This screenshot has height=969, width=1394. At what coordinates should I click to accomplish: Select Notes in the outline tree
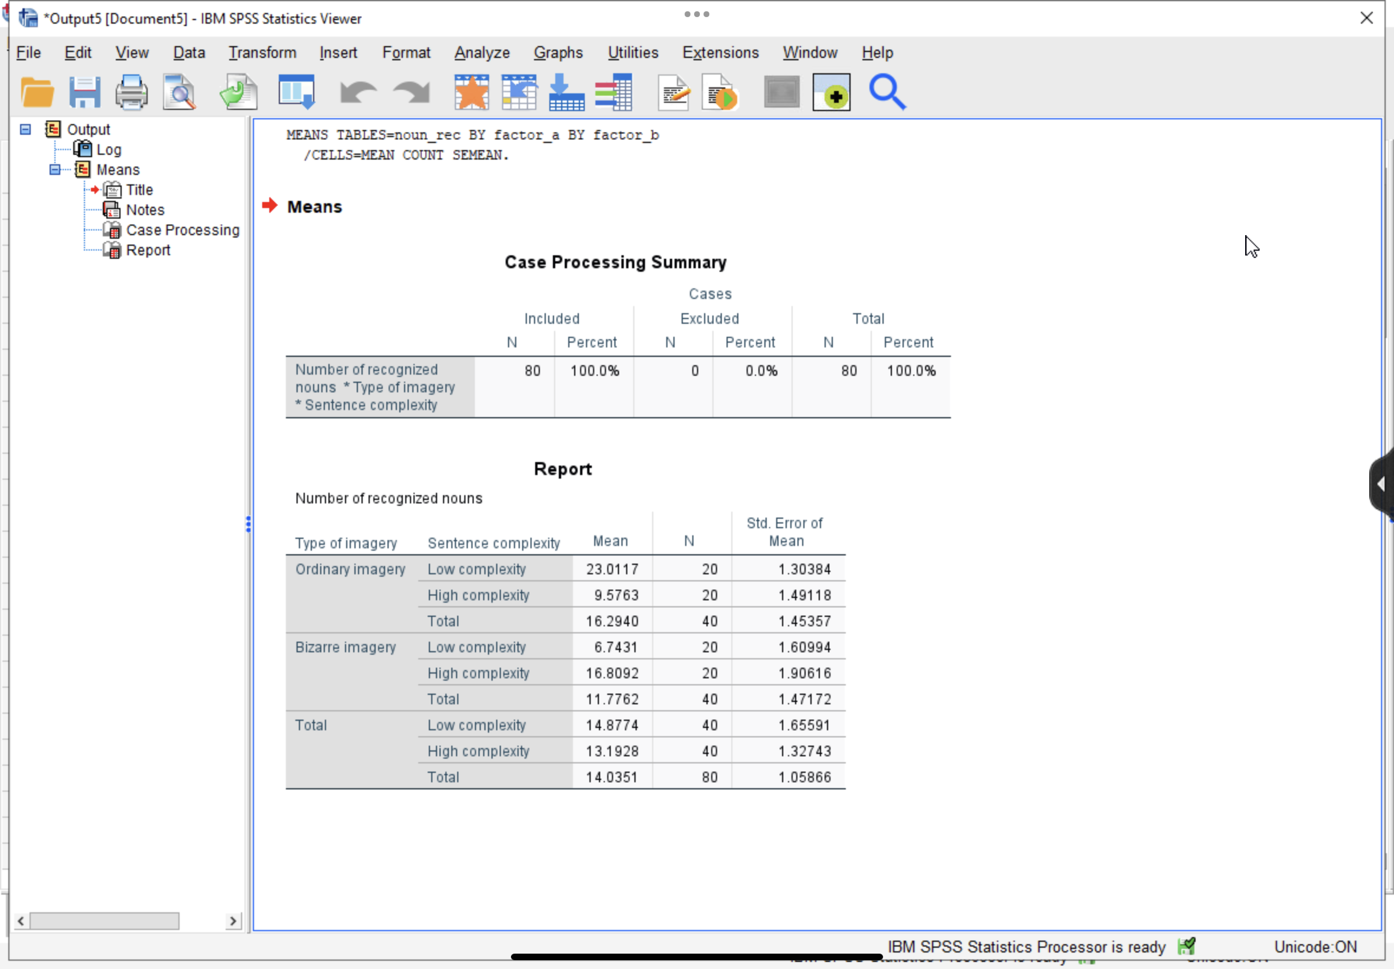(145, 210)
